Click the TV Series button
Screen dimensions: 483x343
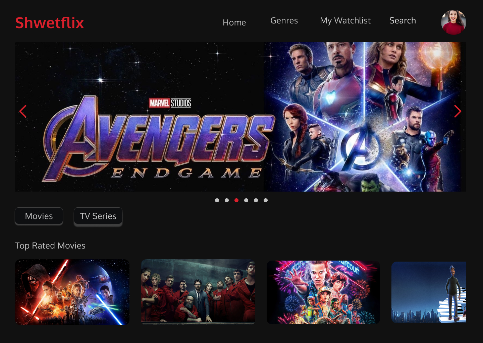pos(98,216)
